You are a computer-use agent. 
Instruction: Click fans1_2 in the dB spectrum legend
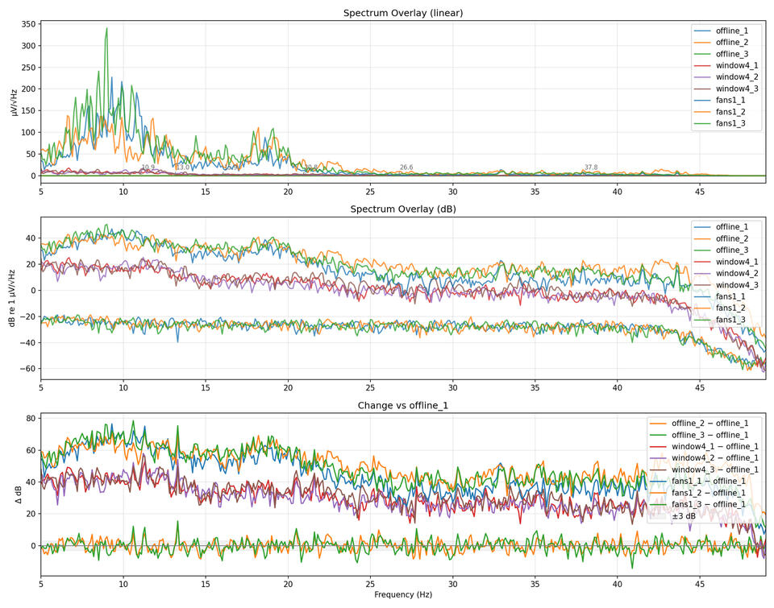click(730, 308)
